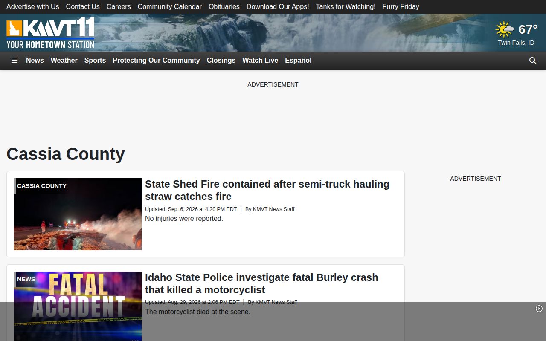Image resolution: width=546 pixels, height=341 pixels.
Task: Open the Contact Us link
Action: pos(83,7)
